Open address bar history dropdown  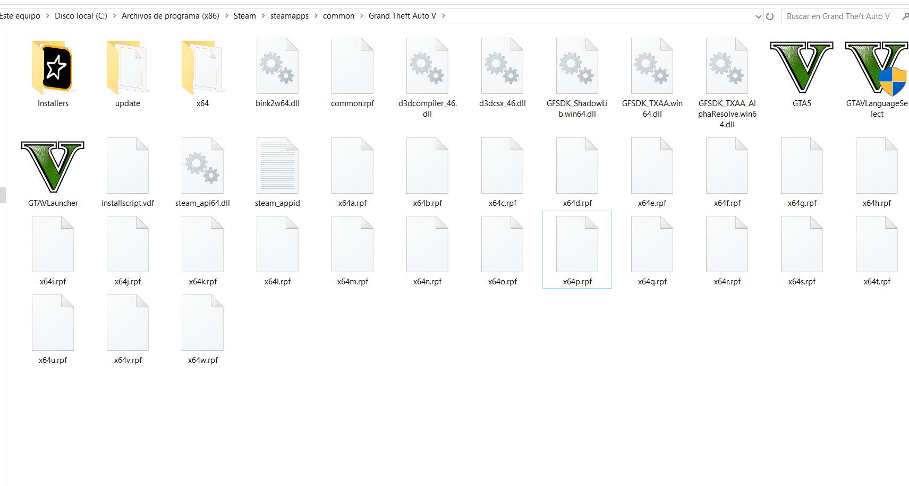click(758, 16)
